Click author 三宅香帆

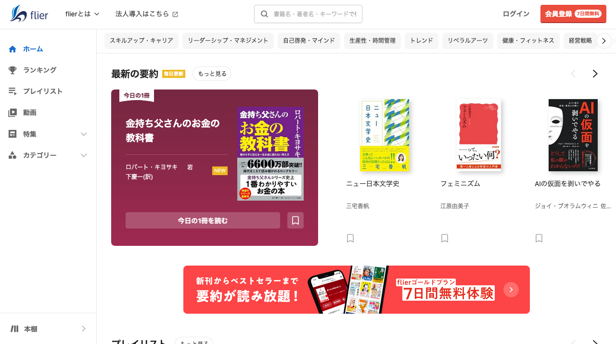(358, 206)
